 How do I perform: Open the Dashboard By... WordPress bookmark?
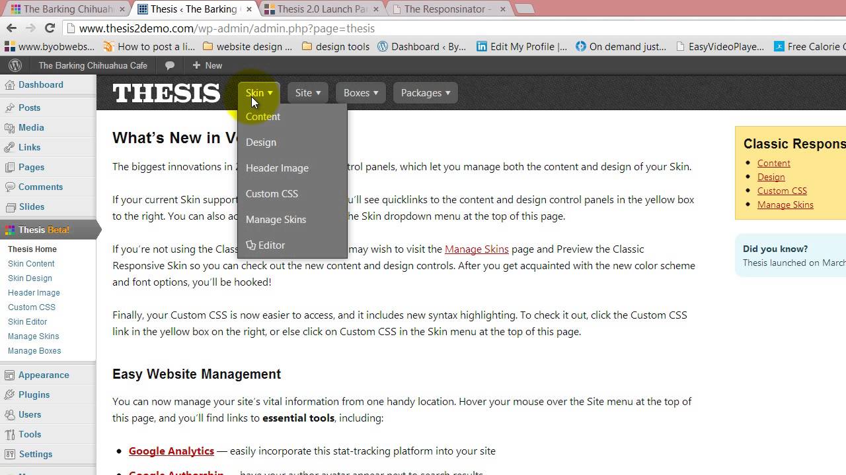coord(422,46)
